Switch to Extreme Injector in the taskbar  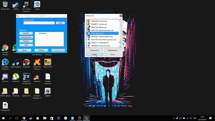(x=86, y=118)
